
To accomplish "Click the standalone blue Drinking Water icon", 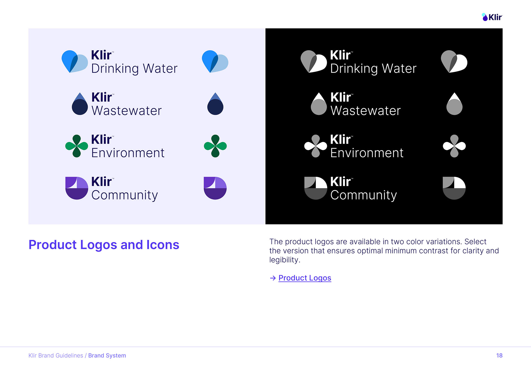I will click(x=215, y=61).
